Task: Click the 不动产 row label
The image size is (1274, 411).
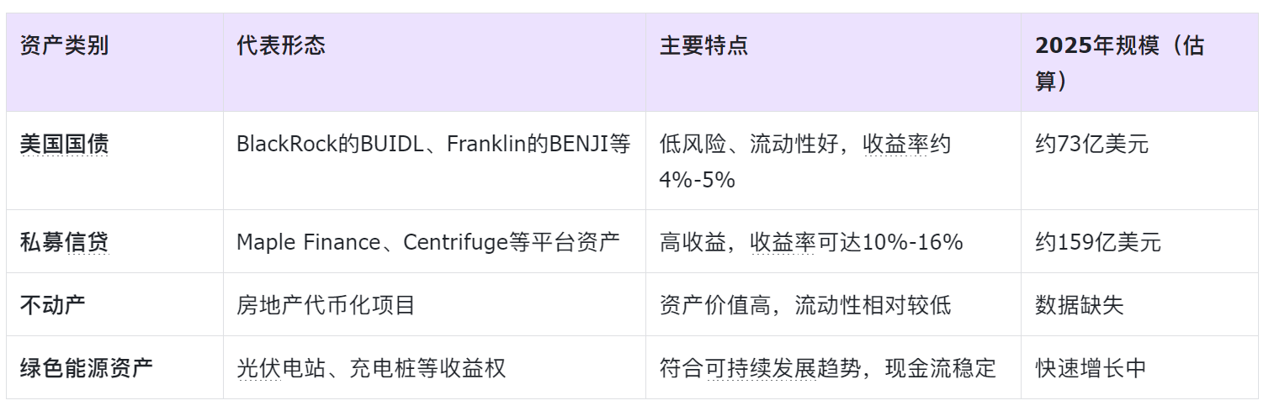Action: pyautogui.click(x=53, y=304)
